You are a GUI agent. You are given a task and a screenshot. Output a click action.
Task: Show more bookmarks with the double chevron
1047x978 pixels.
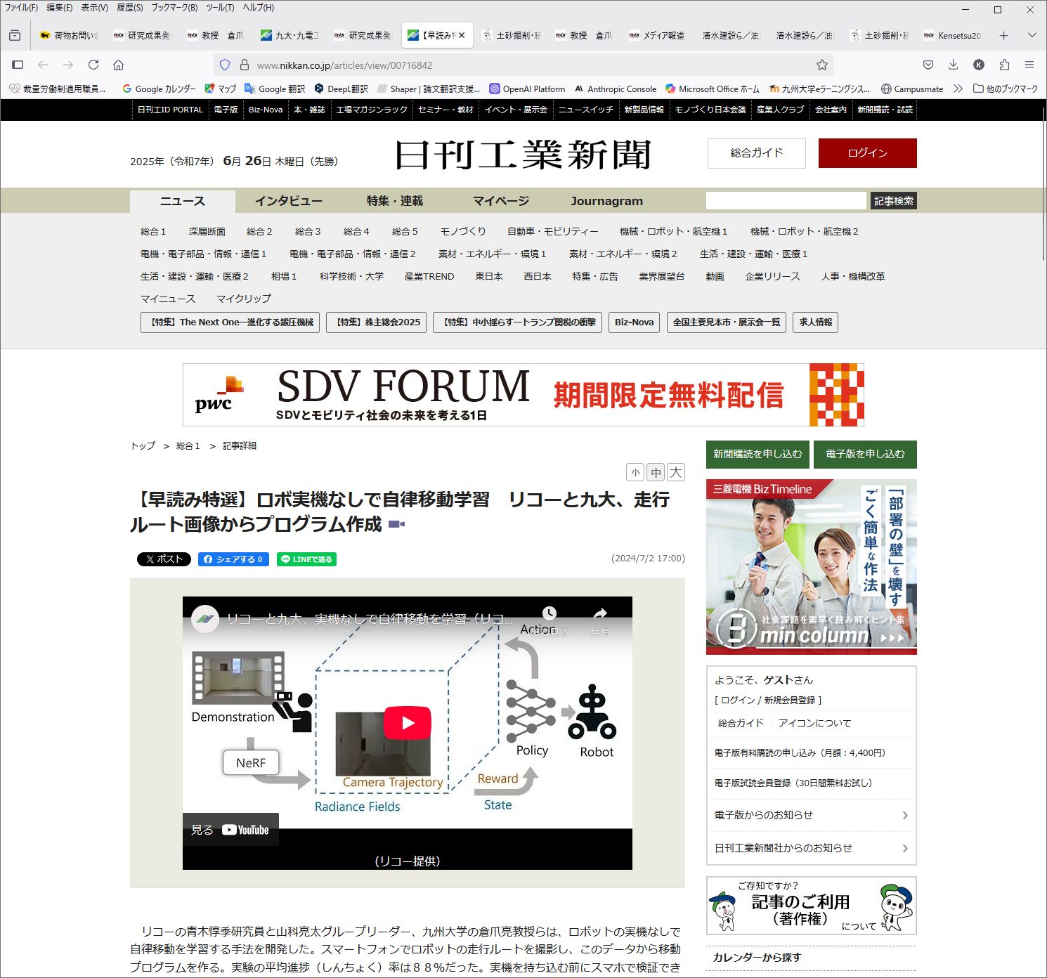pos(958,89)
